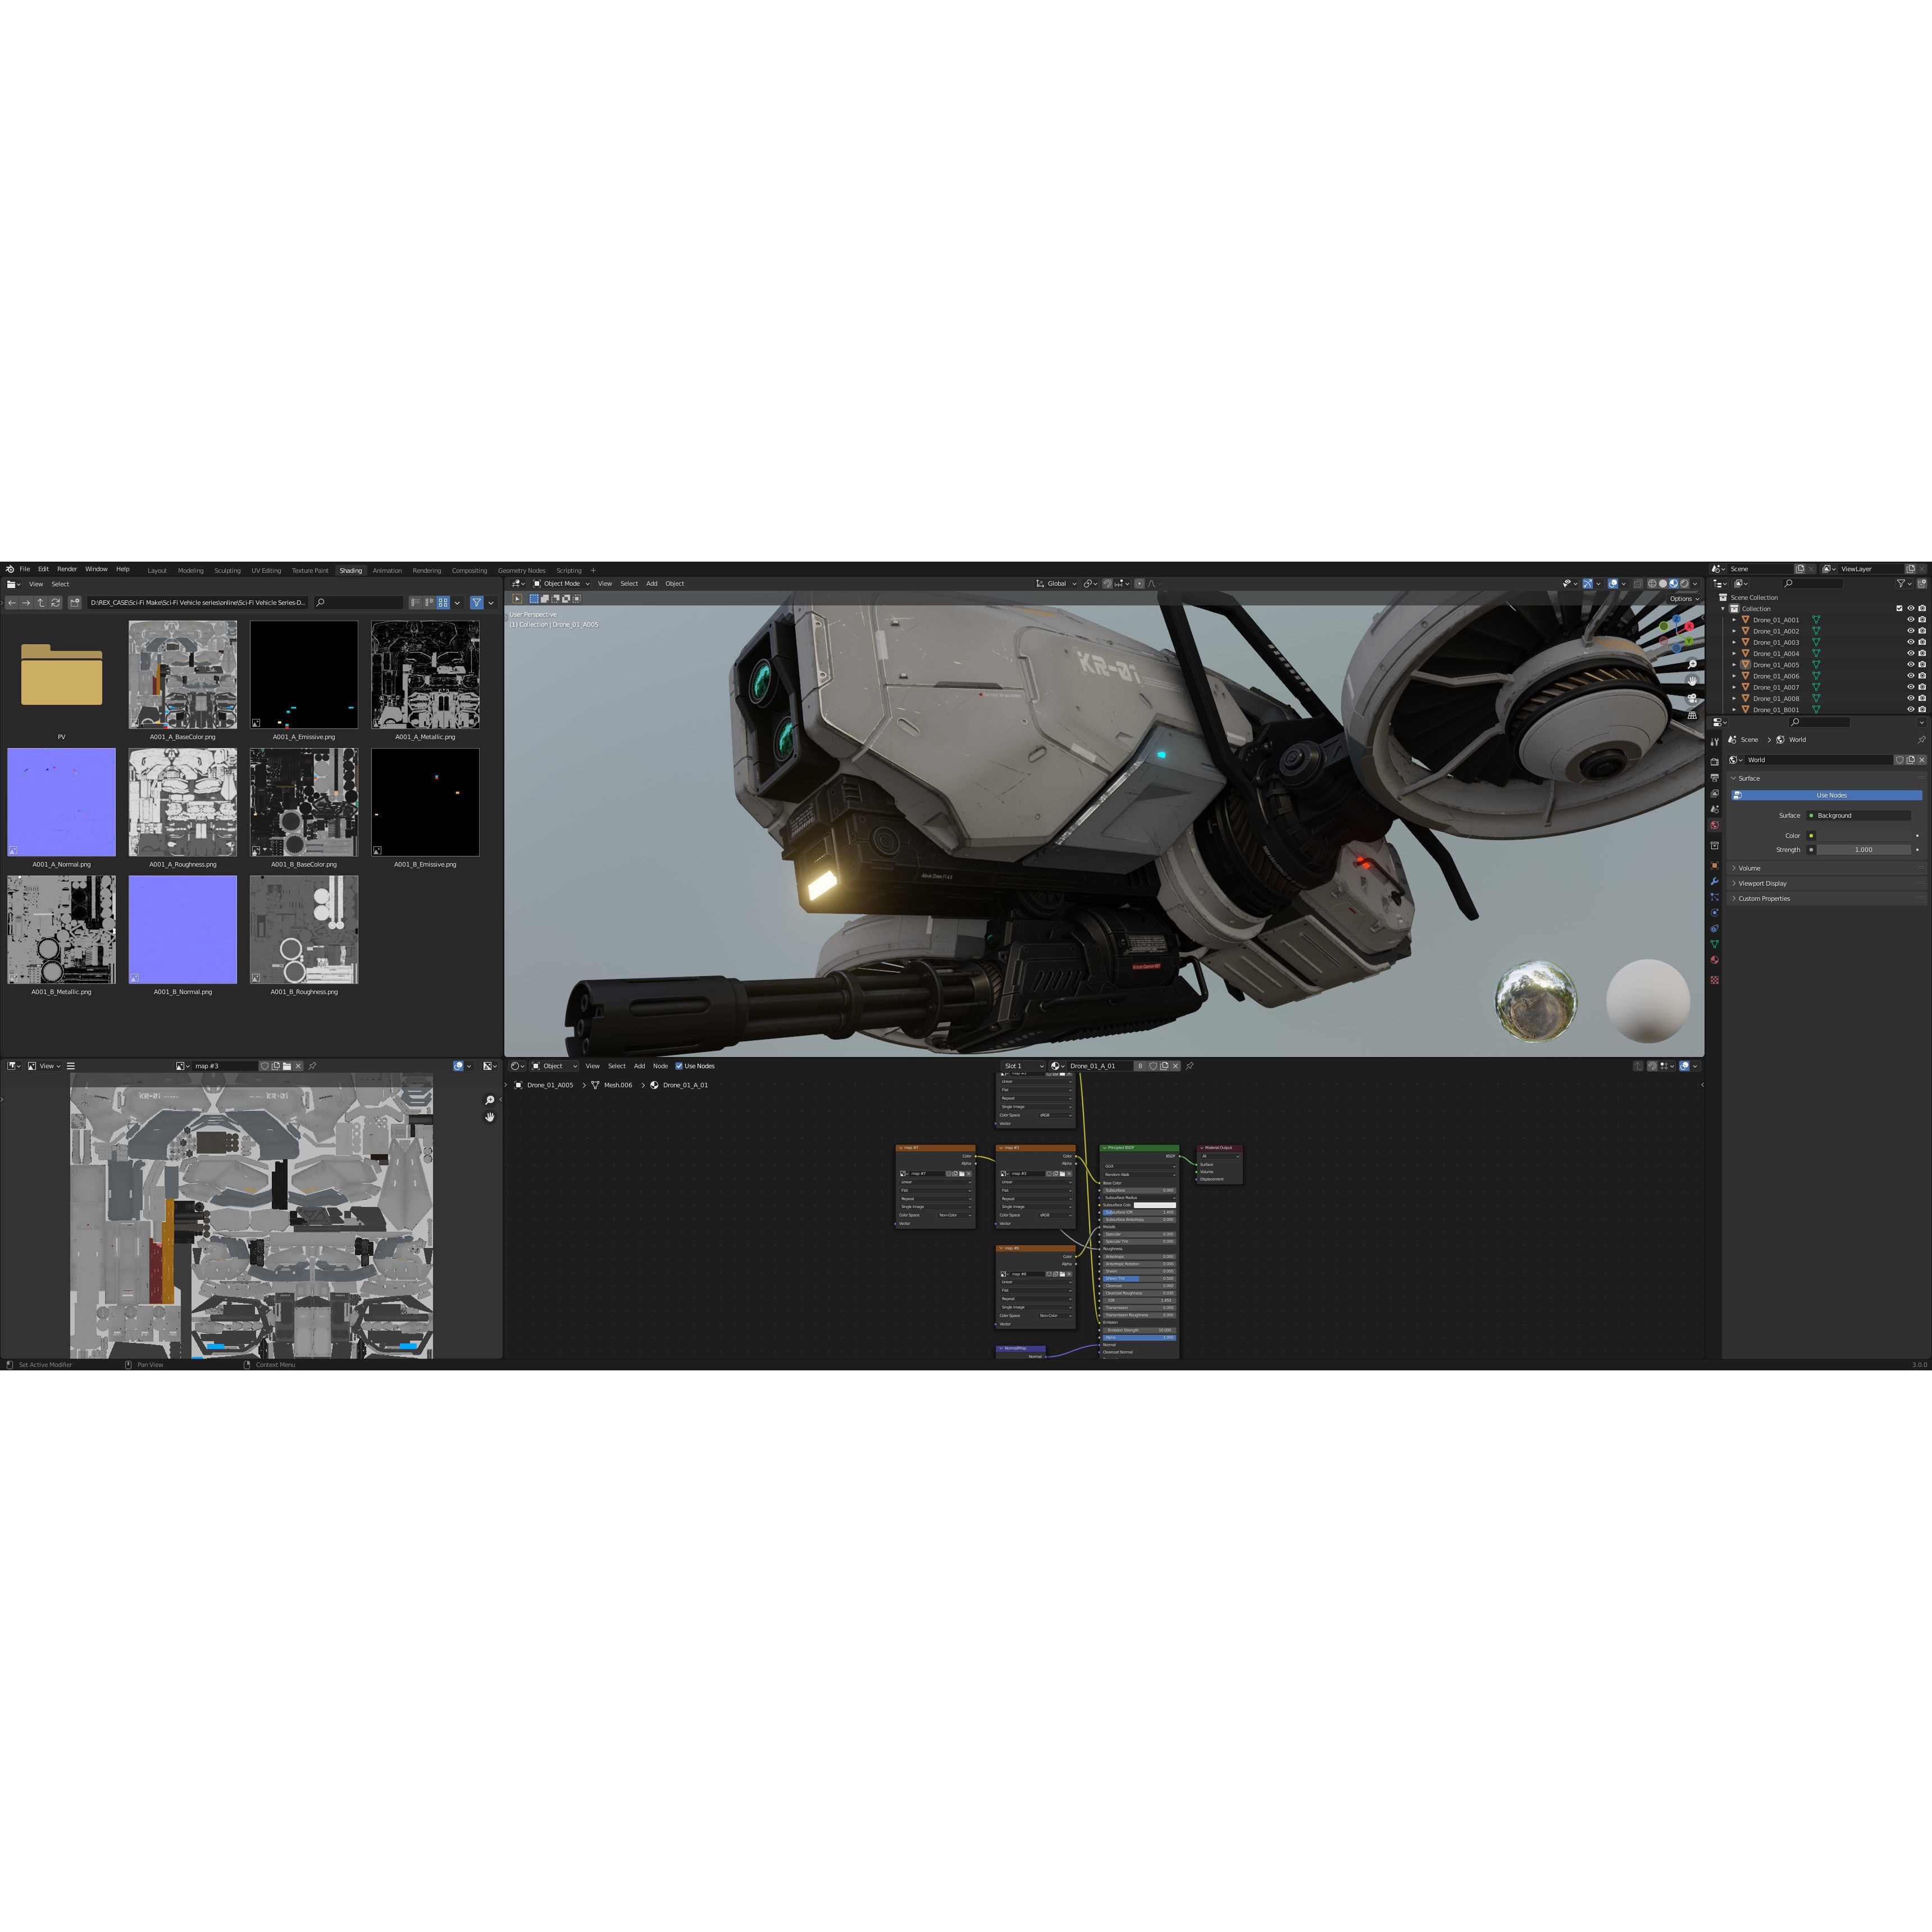Toggle file browser filter funnel button

click(x=477, y=602)
